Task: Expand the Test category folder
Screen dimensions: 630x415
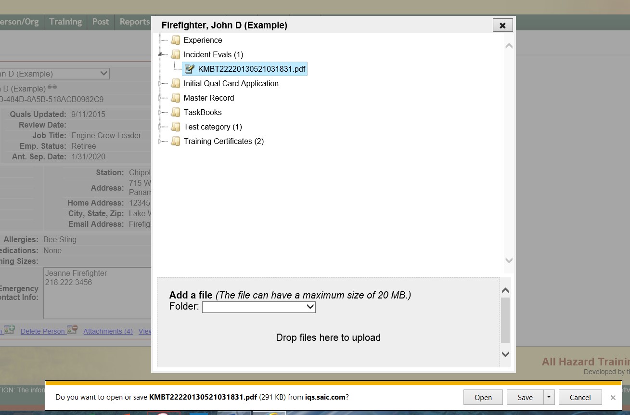Action: 160,127
